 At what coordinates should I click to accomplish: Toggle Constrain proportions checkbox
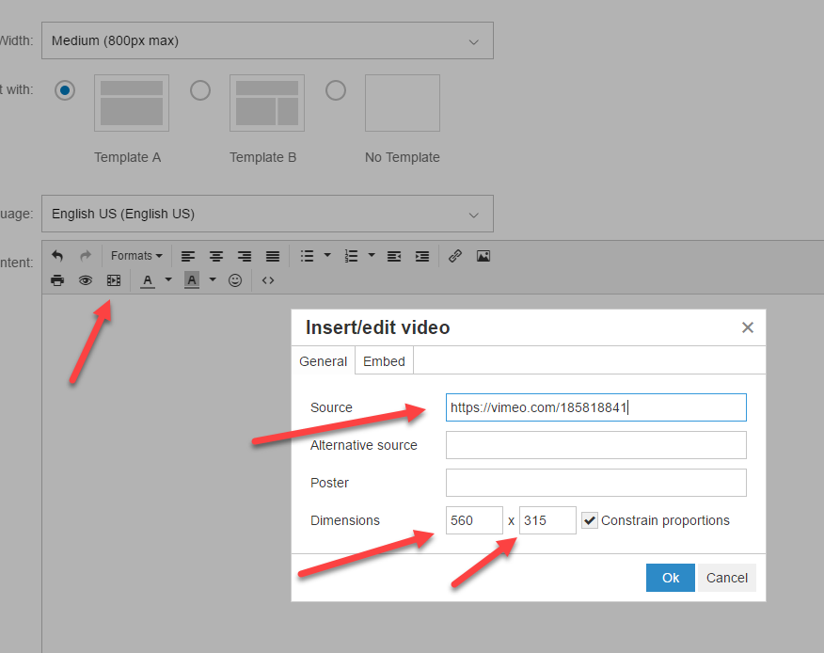590,520
